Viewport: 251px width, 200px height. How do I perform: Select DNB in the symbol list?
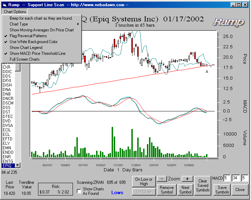click(8, 94)
